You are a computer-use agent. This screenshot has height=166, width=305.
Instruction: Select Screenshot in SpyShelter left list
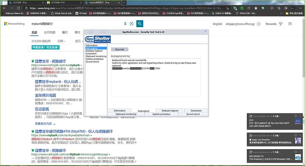96,53
